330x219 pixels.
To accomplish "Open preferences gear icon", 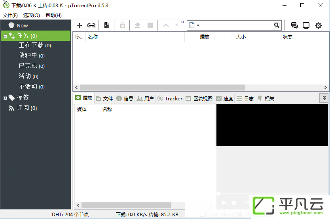I will click(318, 25).
